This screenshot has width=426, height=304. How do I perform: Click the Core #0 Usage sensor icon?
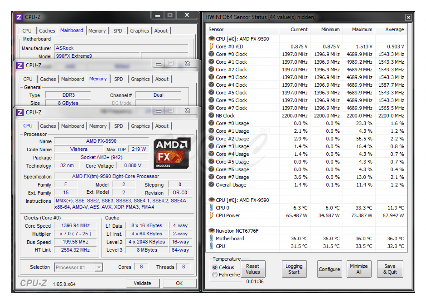click(x=211, y=123)
